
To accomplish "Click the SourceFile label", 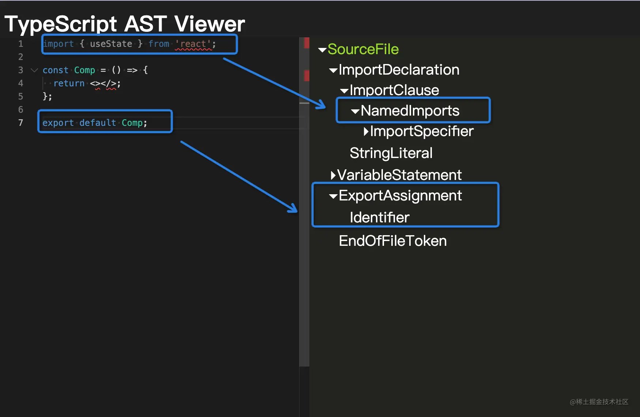I will [x=363, y=49].
